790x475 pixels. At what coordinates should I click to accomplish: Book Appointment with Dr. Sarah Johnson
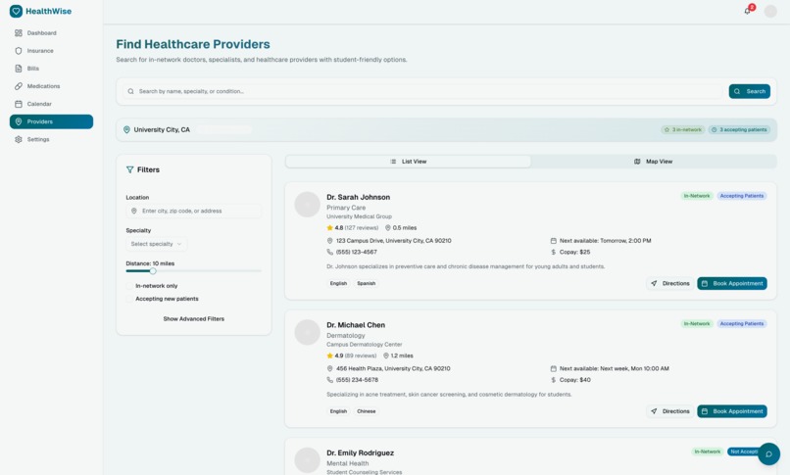pos(732,283)
